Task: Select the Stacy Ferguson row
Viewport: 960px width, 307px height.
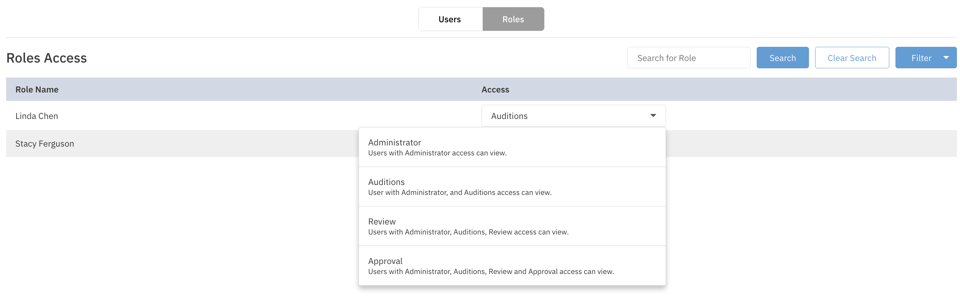Action: (x=45, y=144)
